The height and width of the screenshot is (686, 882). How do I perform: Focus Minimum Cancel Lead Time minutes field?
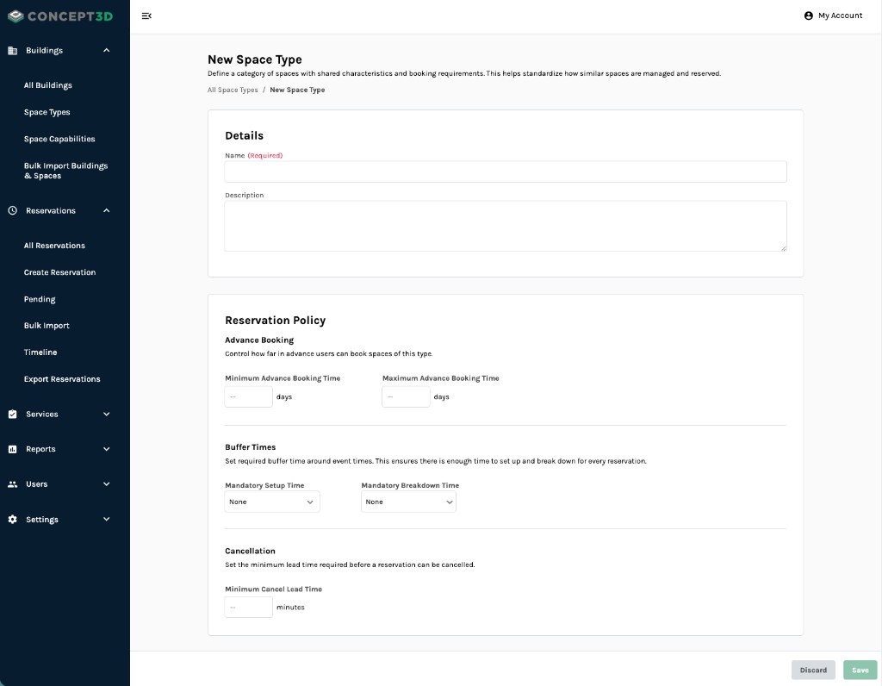[x=249, y=608]
